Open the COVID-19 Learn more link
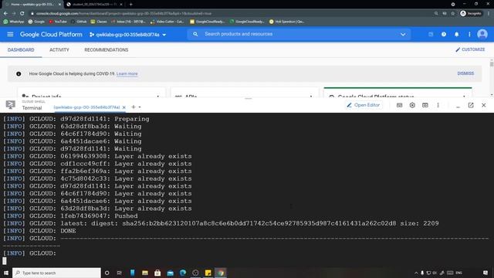Screen dimensions: 494x278 pos(127,73)
